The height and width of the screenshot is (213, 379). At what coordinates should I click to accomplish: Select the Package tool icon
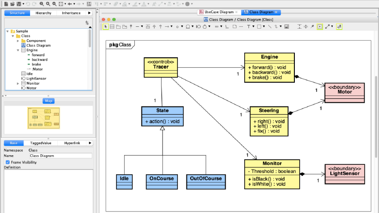coord(118,27)
